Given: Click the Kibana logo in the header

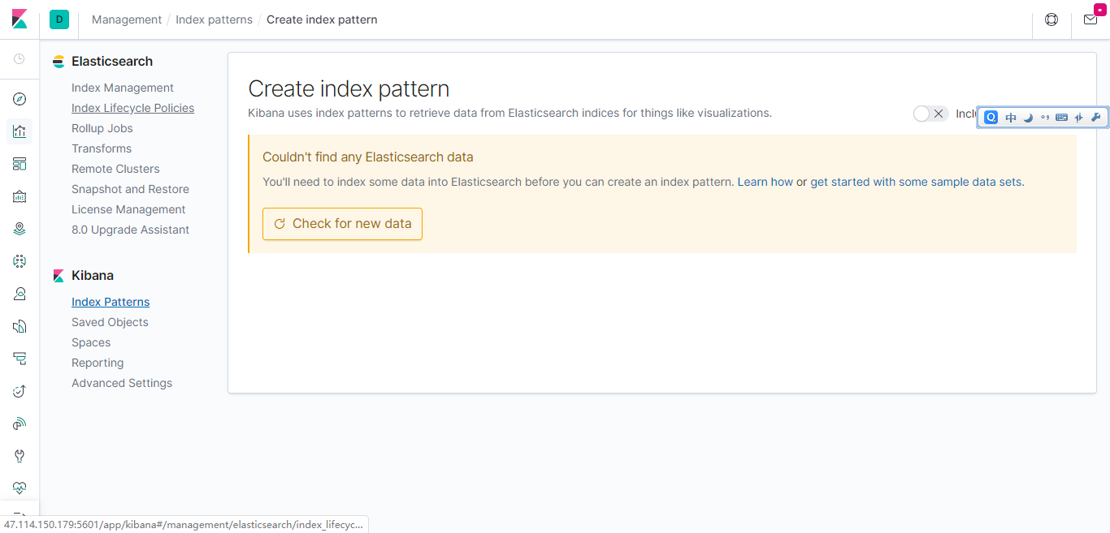Looking at the screenshot, I should [20, 19].
